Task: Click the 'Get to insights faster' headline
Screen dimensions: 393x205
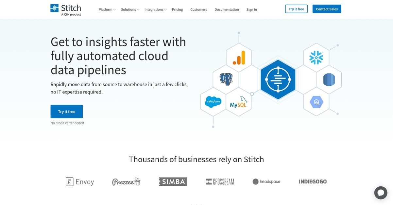Action: click(118, 56)
